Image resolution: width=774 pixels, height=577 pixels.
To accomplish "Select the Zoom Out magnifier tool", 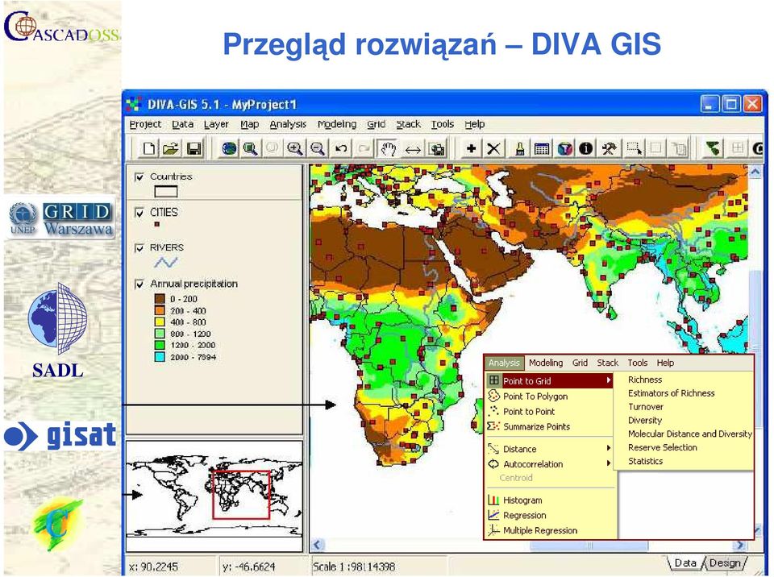I will point(318,148).
